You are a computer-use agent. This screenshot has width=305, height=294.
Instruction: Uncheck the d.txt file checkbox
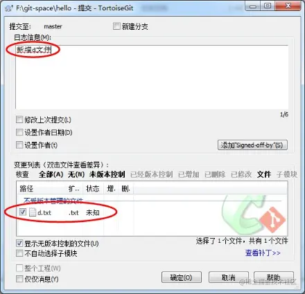(x=23, y=212)
